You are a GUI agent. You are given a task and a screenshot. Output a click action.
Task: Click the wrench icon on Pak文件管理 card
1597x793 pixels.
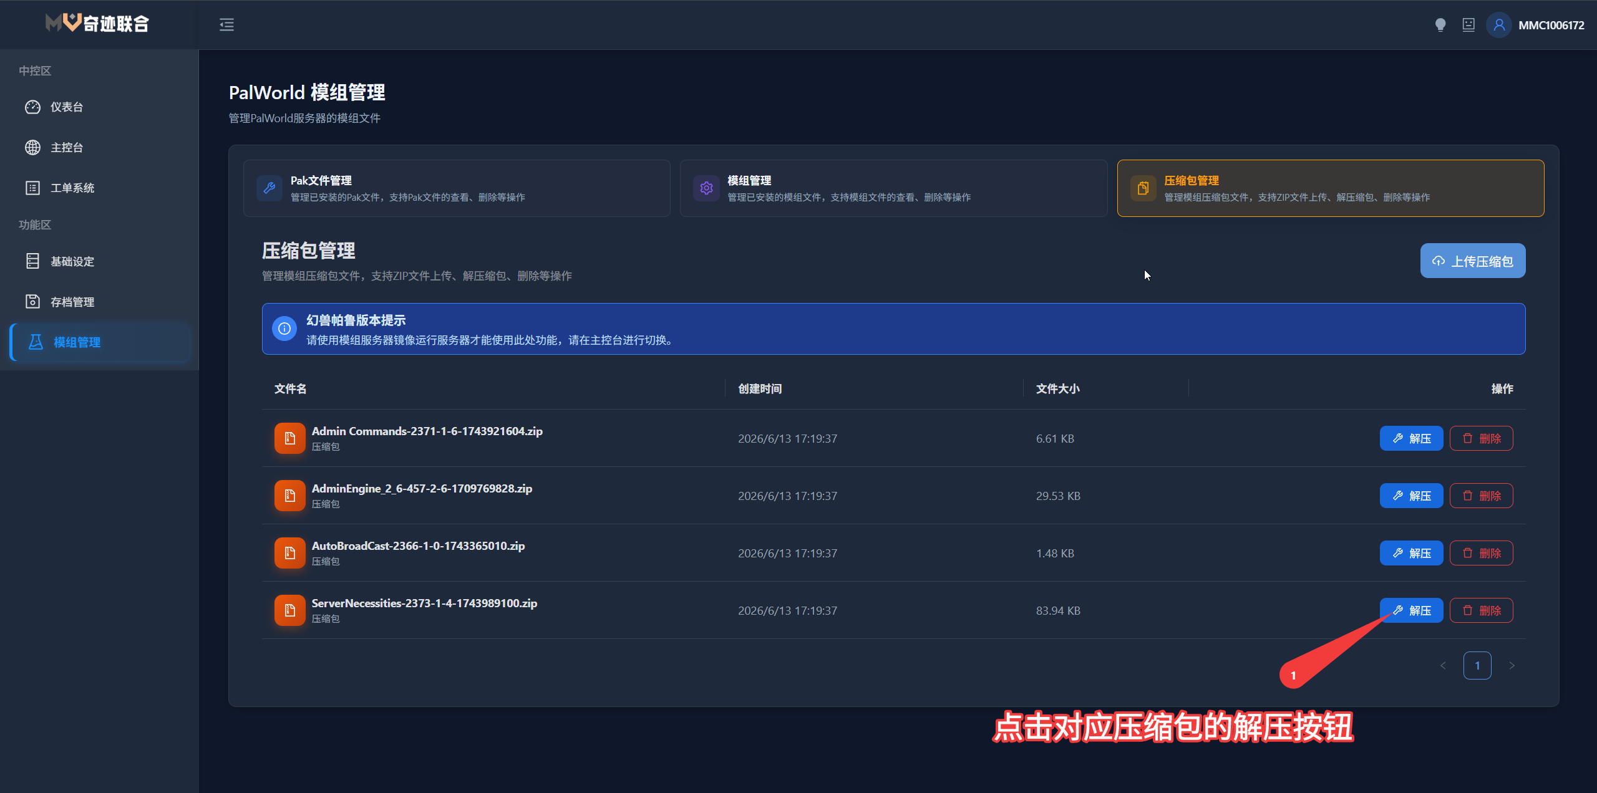269,188
